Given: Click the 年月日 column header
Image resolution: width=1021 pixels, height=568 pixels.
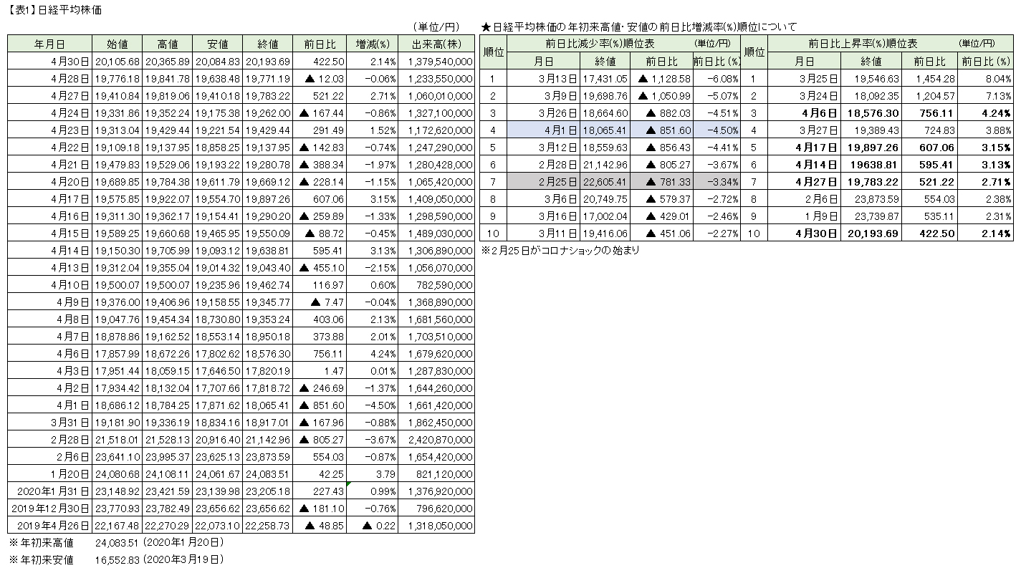Looking at the screenshot, I should (x=50, y=44).
